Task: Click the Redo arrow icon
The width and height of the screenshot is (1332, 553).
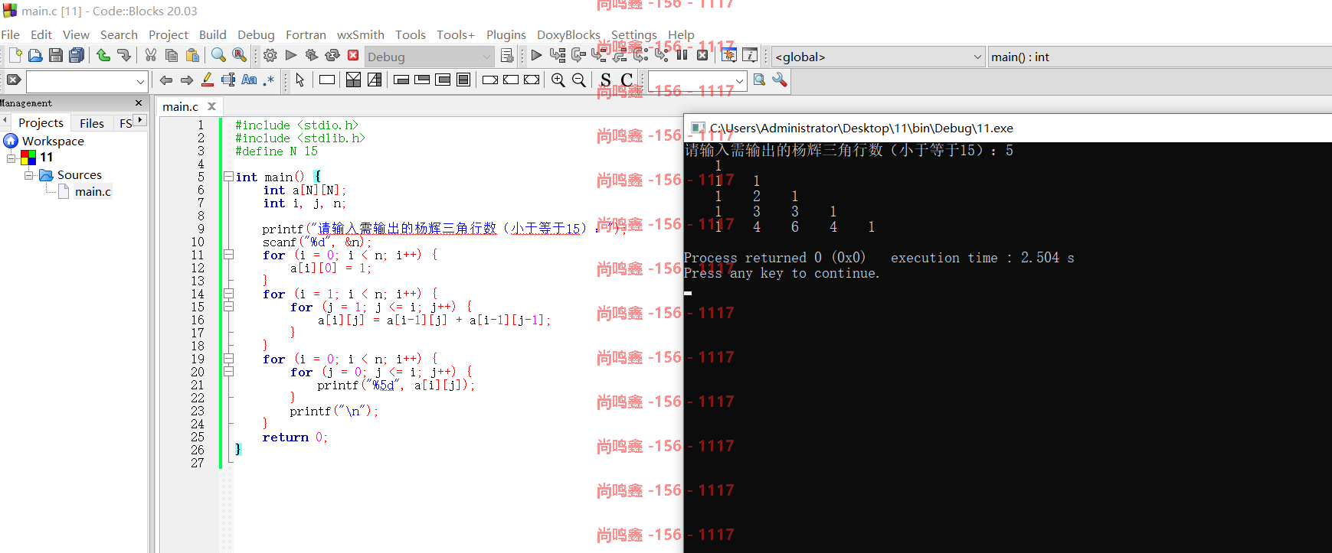Action: (x=124, y=55)
